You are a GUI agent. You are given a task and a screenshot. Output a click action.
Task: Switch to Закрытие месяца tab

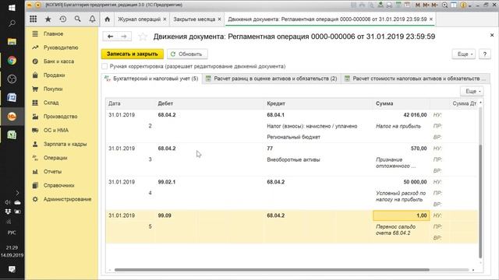pos(194,19)
